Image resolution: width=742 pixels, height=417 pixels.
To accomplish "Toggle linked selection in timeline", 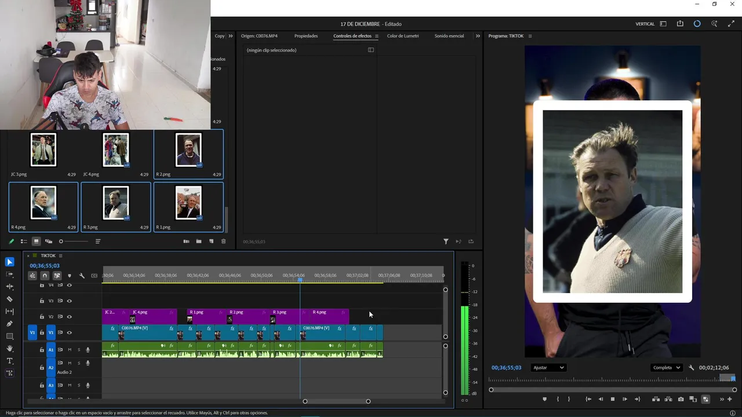I will [x=57, y=276].
